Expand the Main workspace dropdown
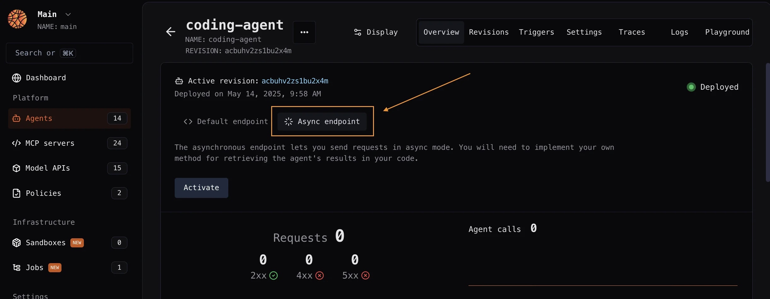Image resolution: width=770 pixels, height=299 pixels. [x=68, y=14]
